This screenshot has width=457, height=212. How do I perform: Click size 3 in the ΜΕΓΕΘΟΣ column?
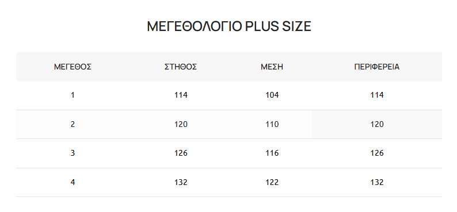click(x=73, y=153)
